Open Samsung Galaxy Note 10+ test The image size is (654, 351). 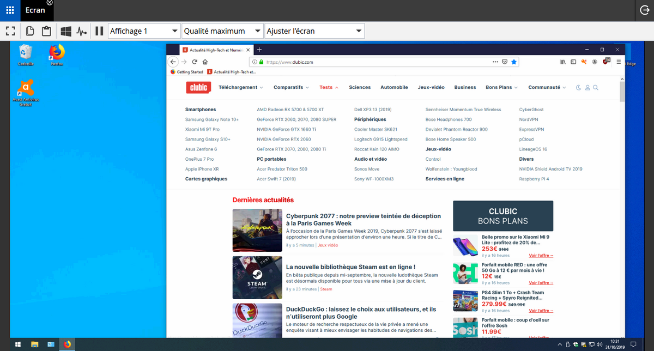[x=211, y=119]
